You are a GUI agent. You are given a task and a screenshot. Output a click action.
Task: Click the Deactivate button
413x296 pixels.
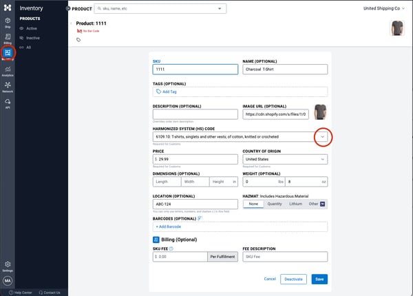[x=294, y=279]
